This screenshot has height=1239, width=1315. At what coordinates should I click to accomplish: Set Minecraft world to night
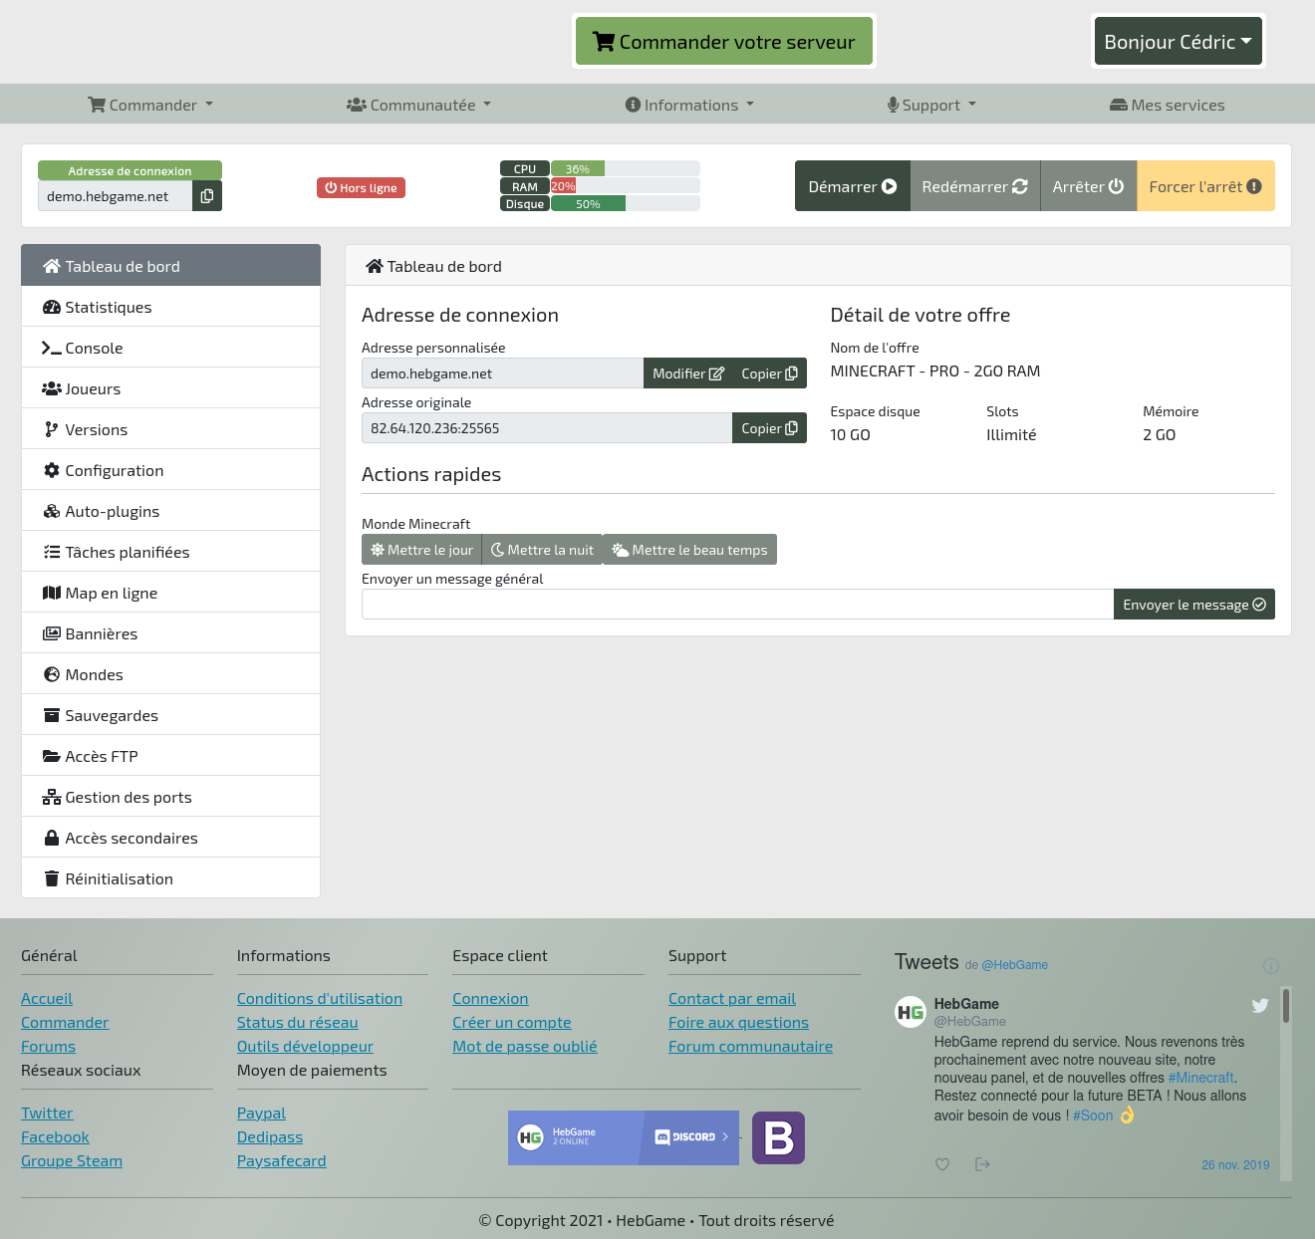pyautogui.click(x=542, y=550)
